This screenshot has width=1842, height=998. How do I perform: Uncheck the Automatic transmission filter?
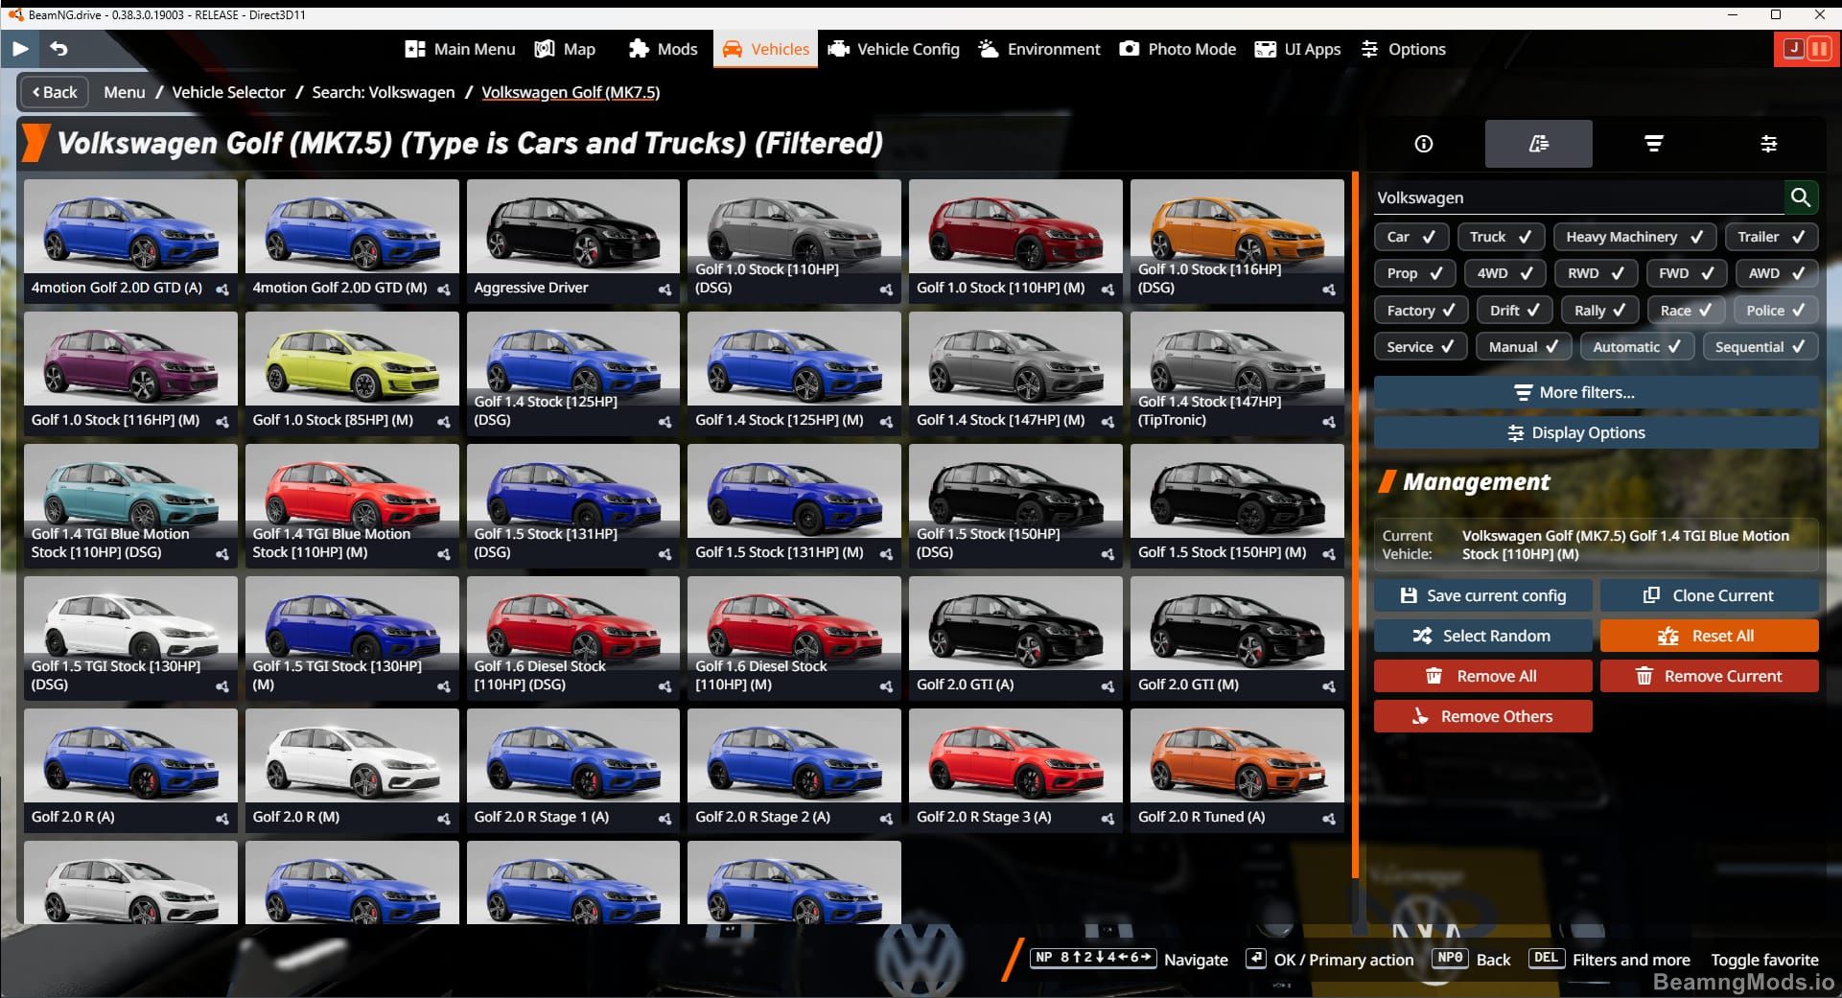click(1636, 346)
